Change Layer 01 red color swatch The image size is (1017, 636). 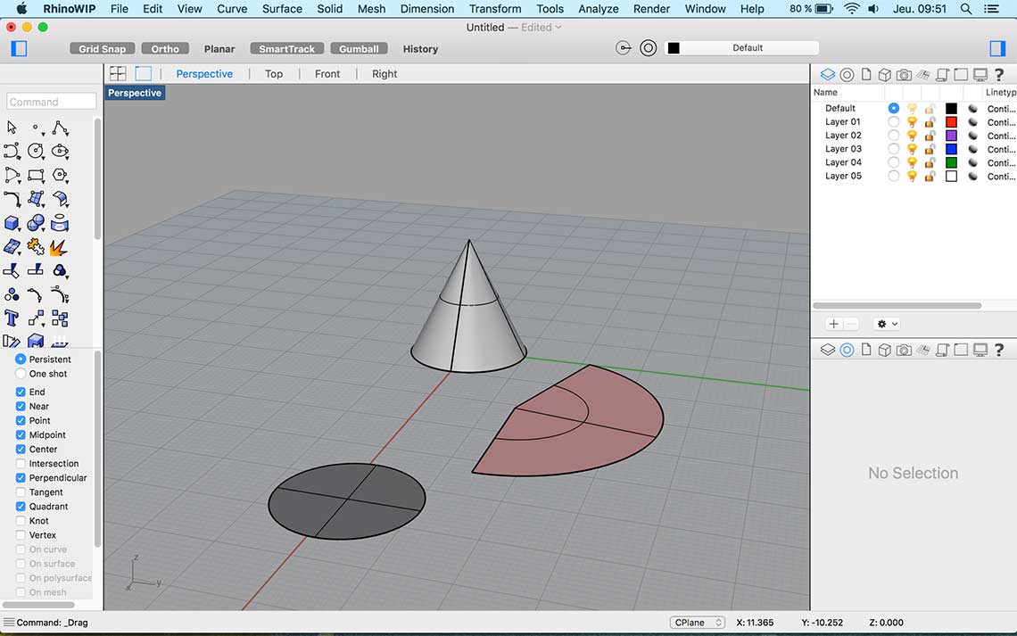tap(951, 122)
